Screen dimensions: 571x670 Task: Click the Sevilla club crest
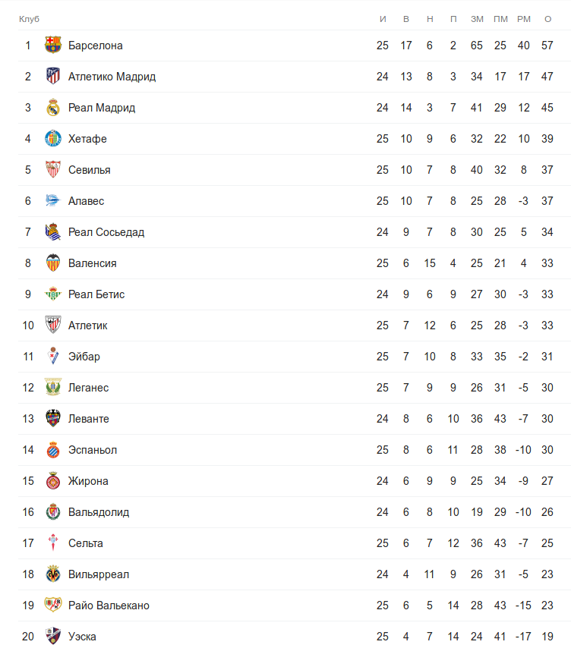tap(52, 170)
